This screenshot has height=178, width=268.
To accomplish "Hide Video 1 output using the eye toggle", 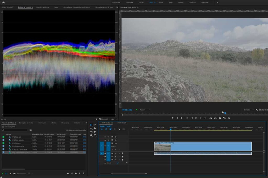I will point(115,143).
